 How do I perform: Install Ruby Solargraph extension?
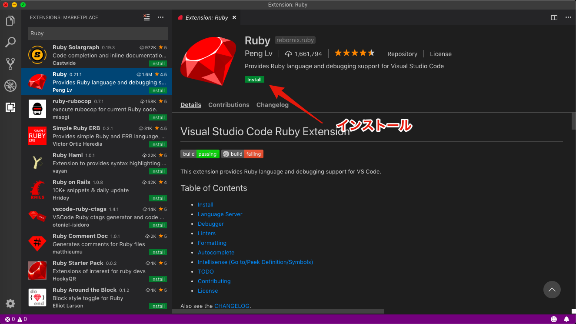pos(158,63)
